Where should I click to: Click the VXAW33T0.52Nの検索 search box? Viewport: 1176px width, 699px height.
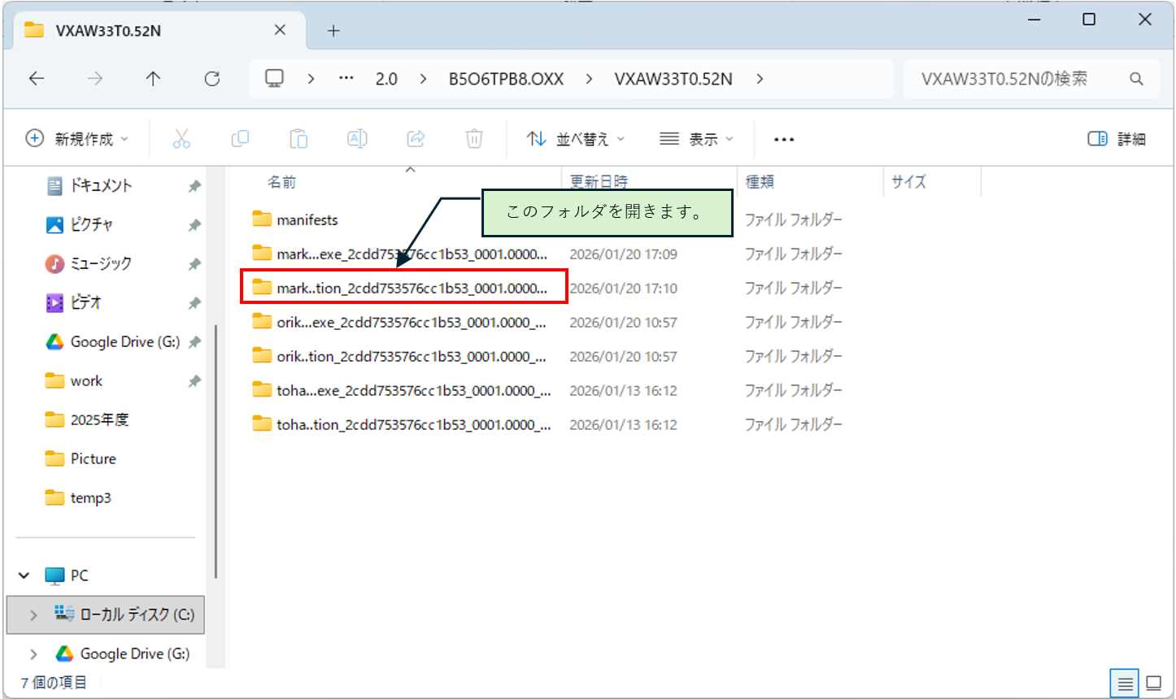(1017, 79)
